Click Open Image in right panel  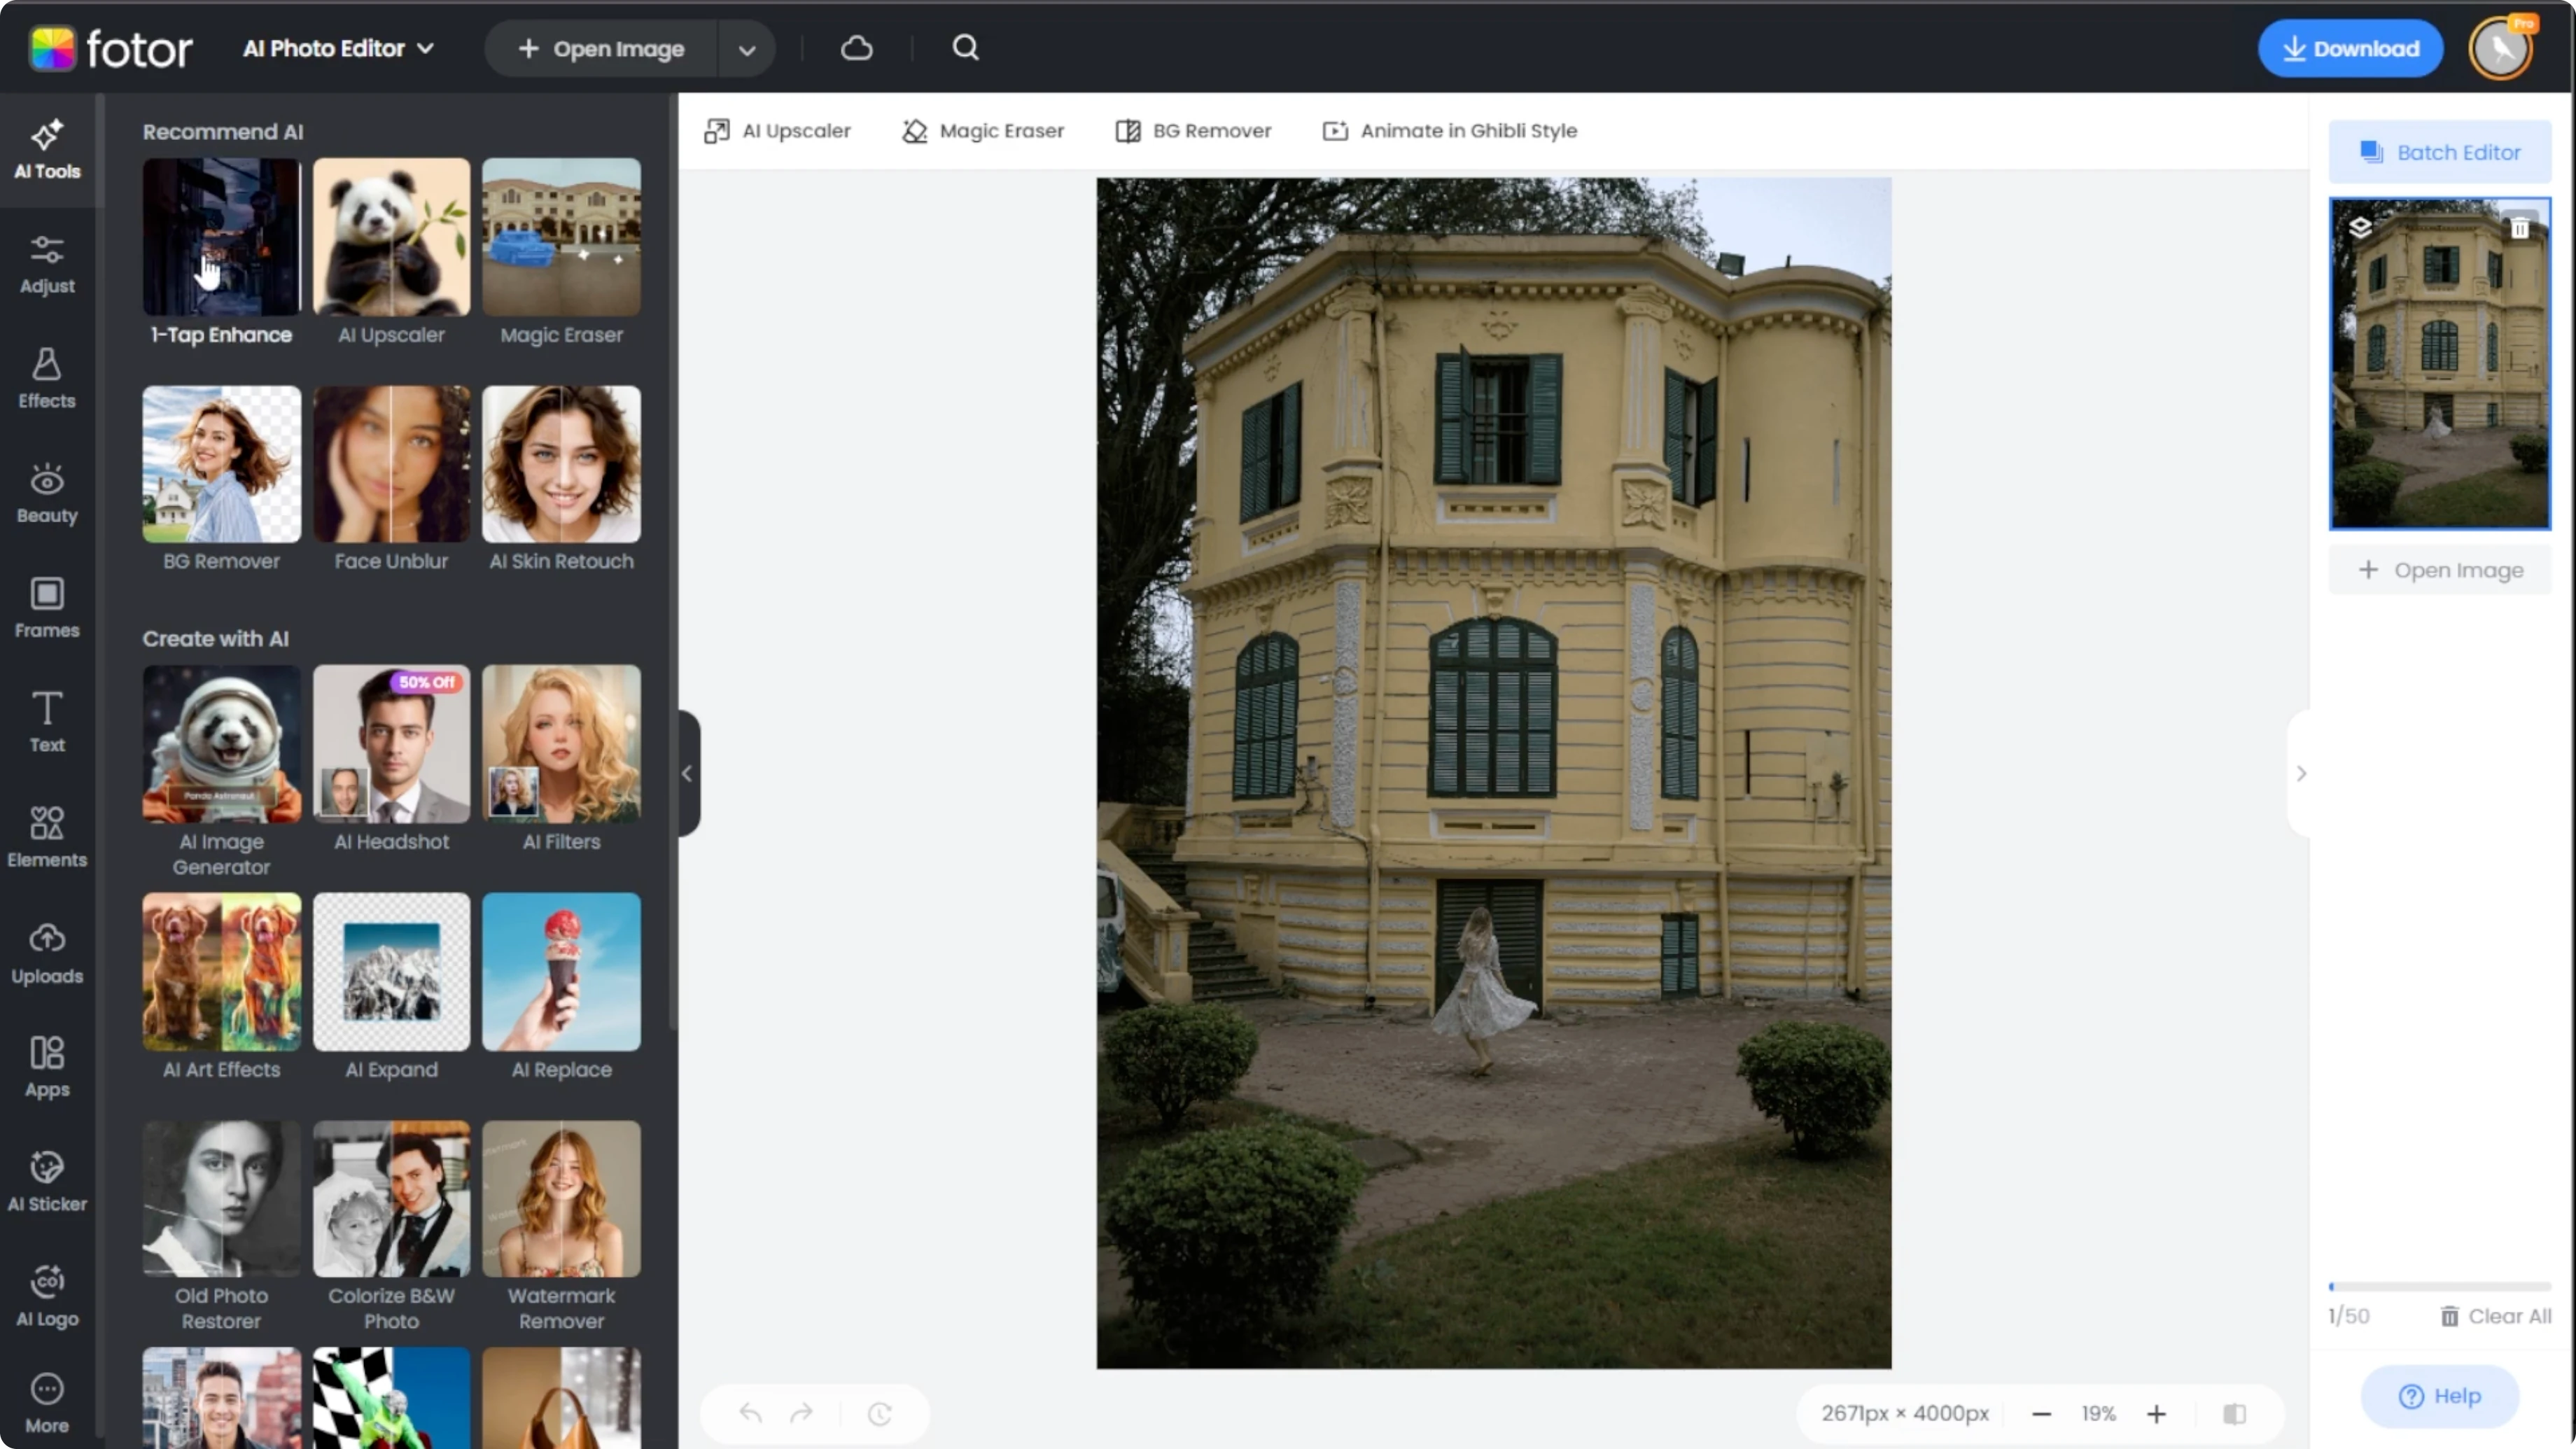[x=2440, y=570]
